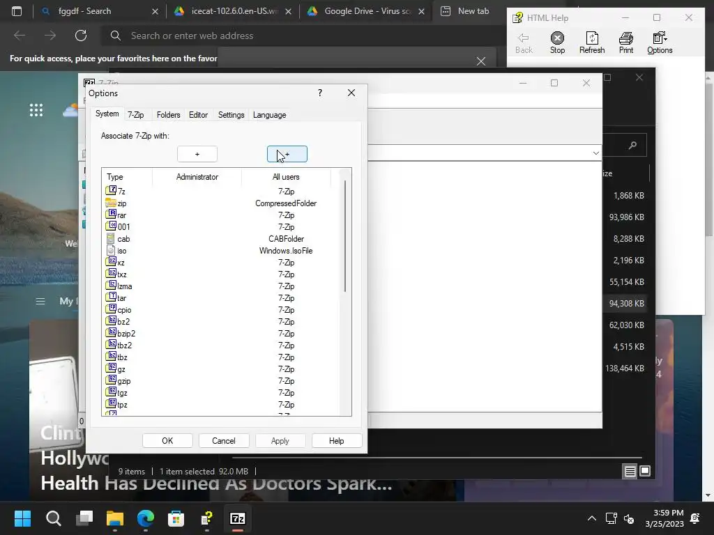Click the cab file type icon
The height and width of the screenshot is (535, 714).
click(111, 238)
